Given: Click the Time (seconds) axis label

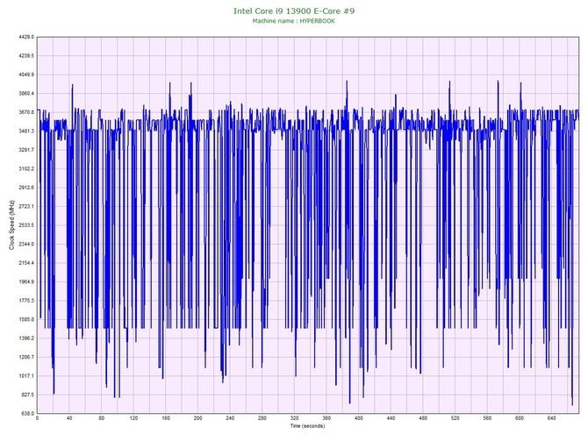Looking at the screenshot, I should 308,427.
